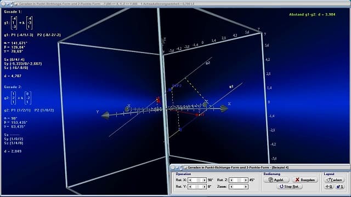Click the Beenden button with red X
This screenshot has height=197, width=351.
coord(305,180)
